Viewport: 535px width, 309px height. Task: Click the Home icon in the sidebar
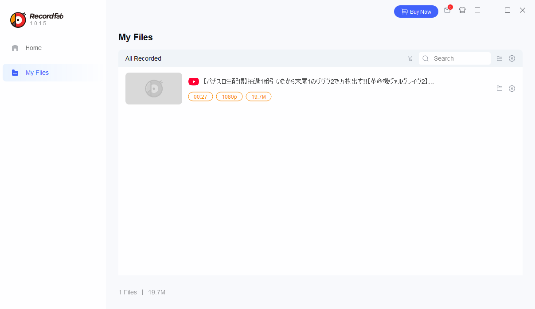click(x=16, y=47)
